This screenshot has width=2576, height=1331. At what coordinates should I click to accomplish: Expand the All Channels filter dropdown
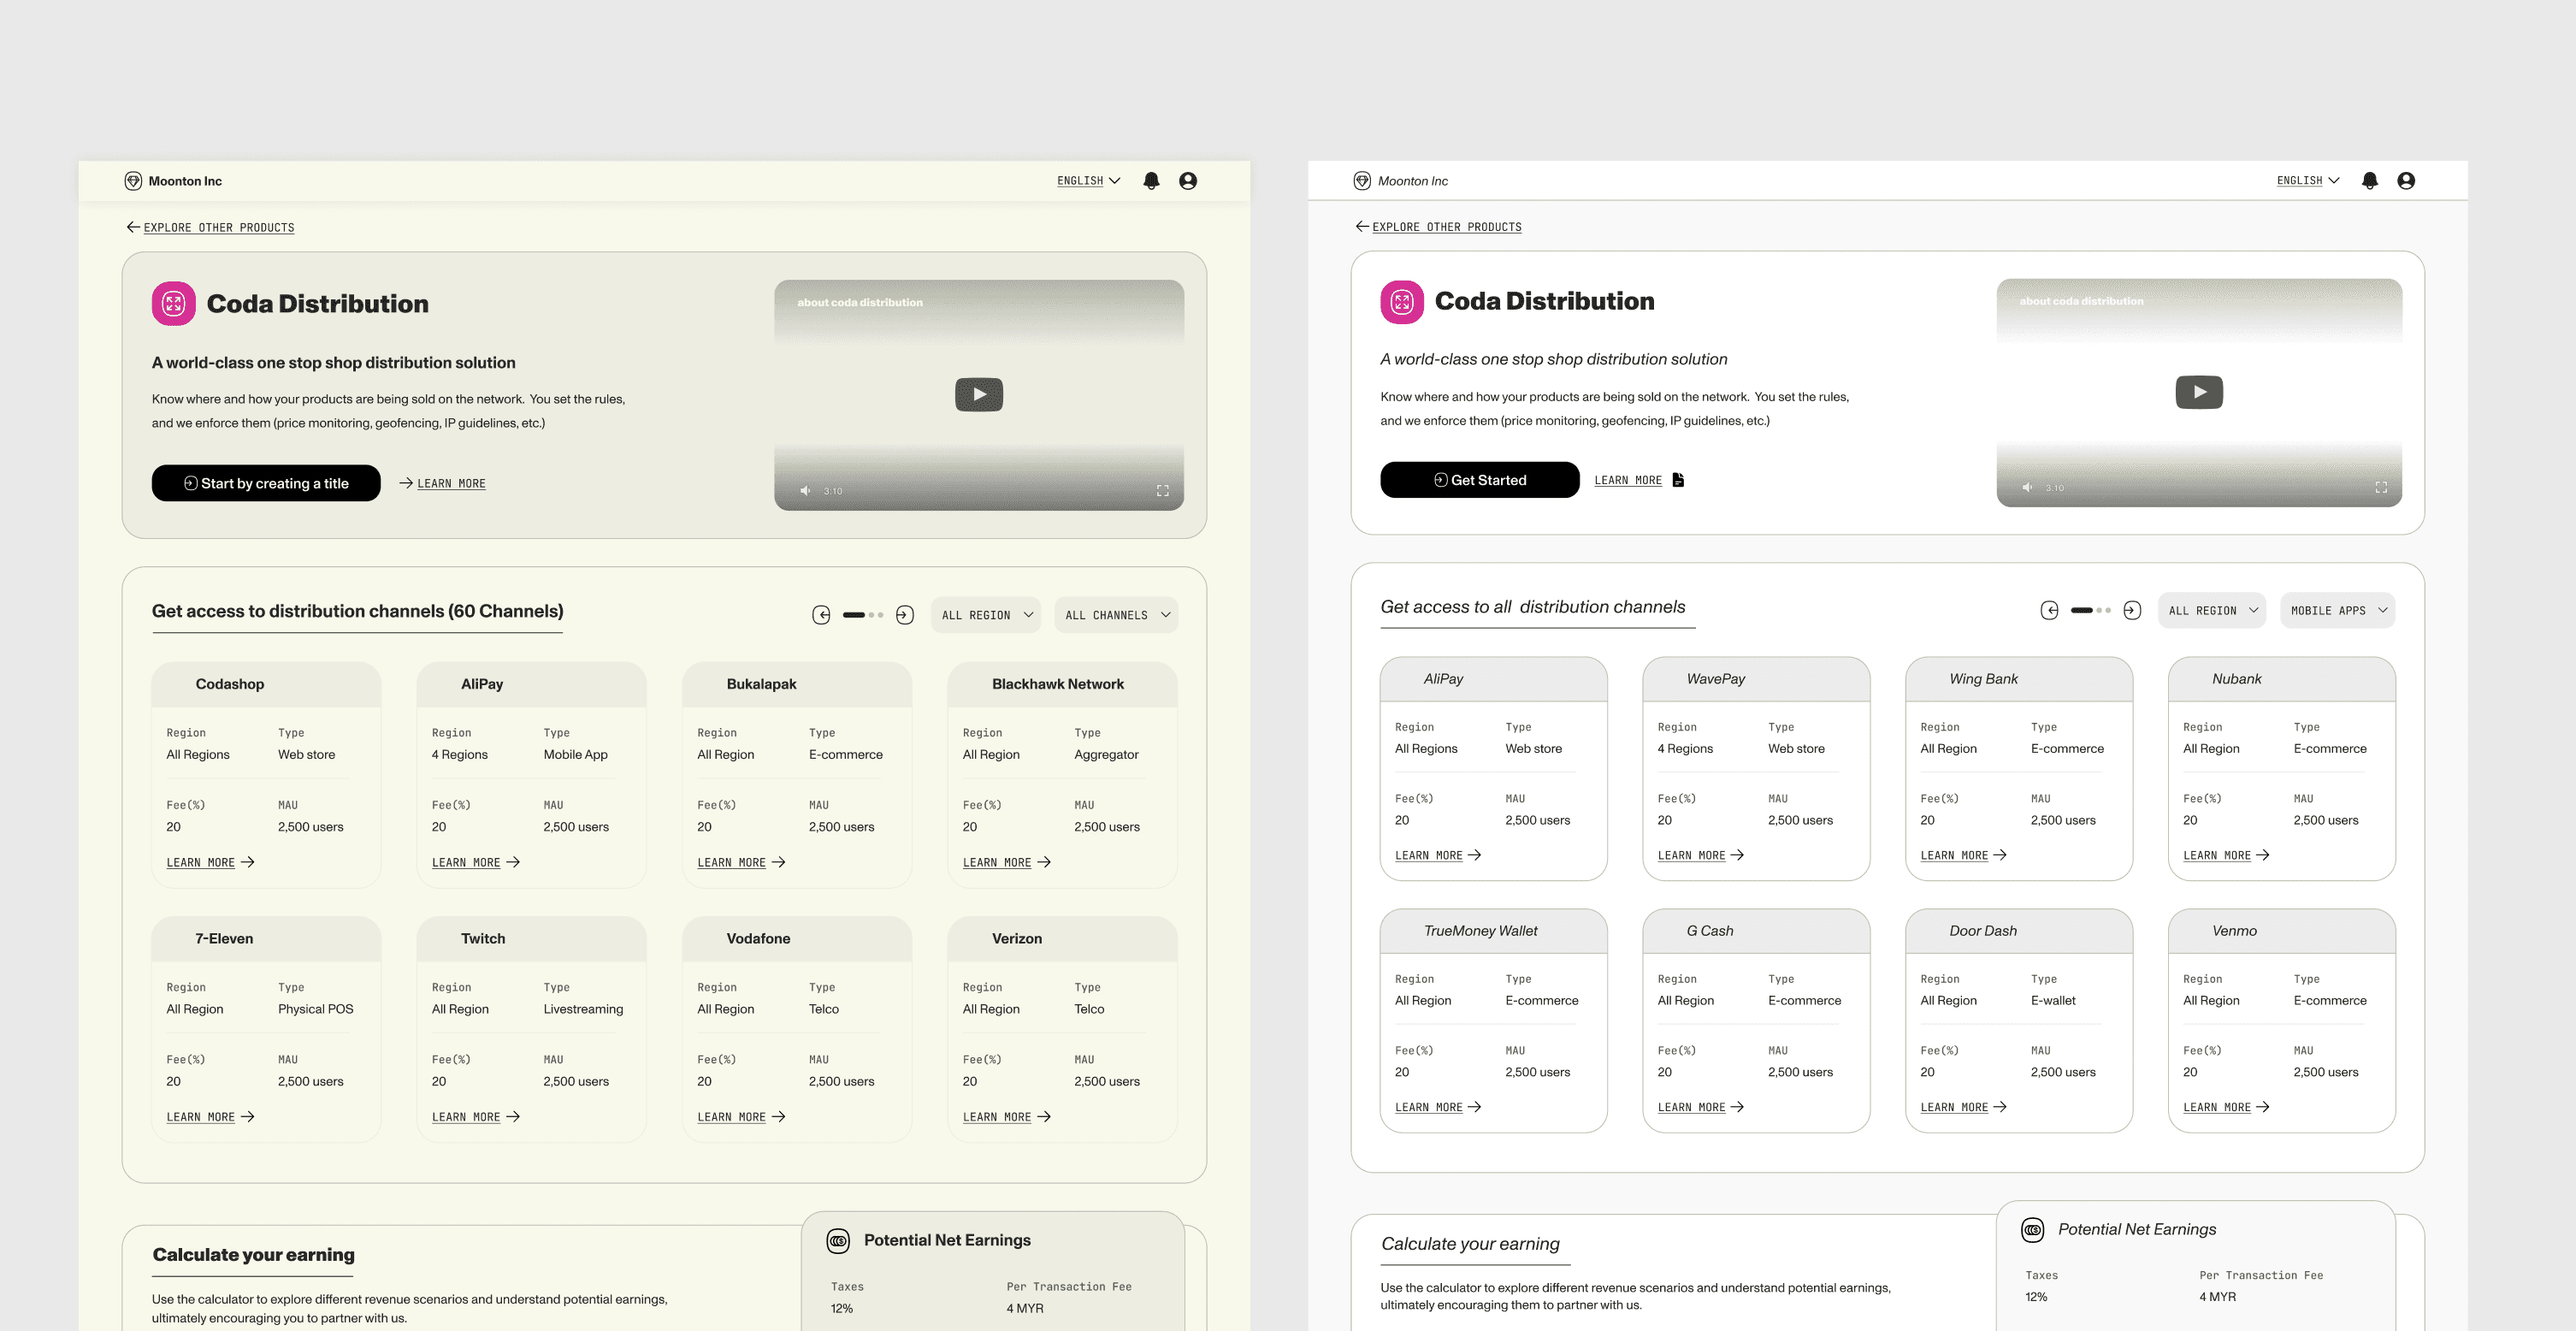point(1116,615)
